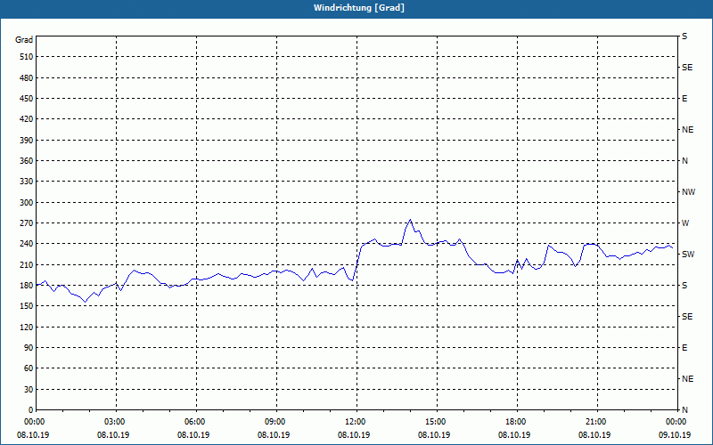Select the NW compass label on the right axis
This screenshot has width=713, height=445.
(688, 192)
